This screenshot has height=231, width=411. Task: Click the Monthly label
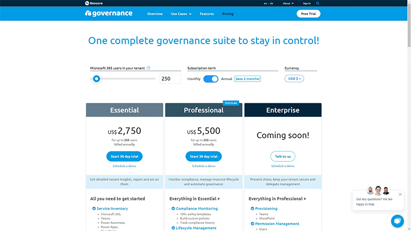(x=194, y=79)
